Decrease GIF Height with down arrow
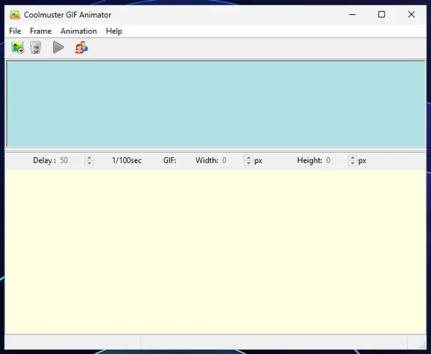Screen dimensions: 431x354 352,163
